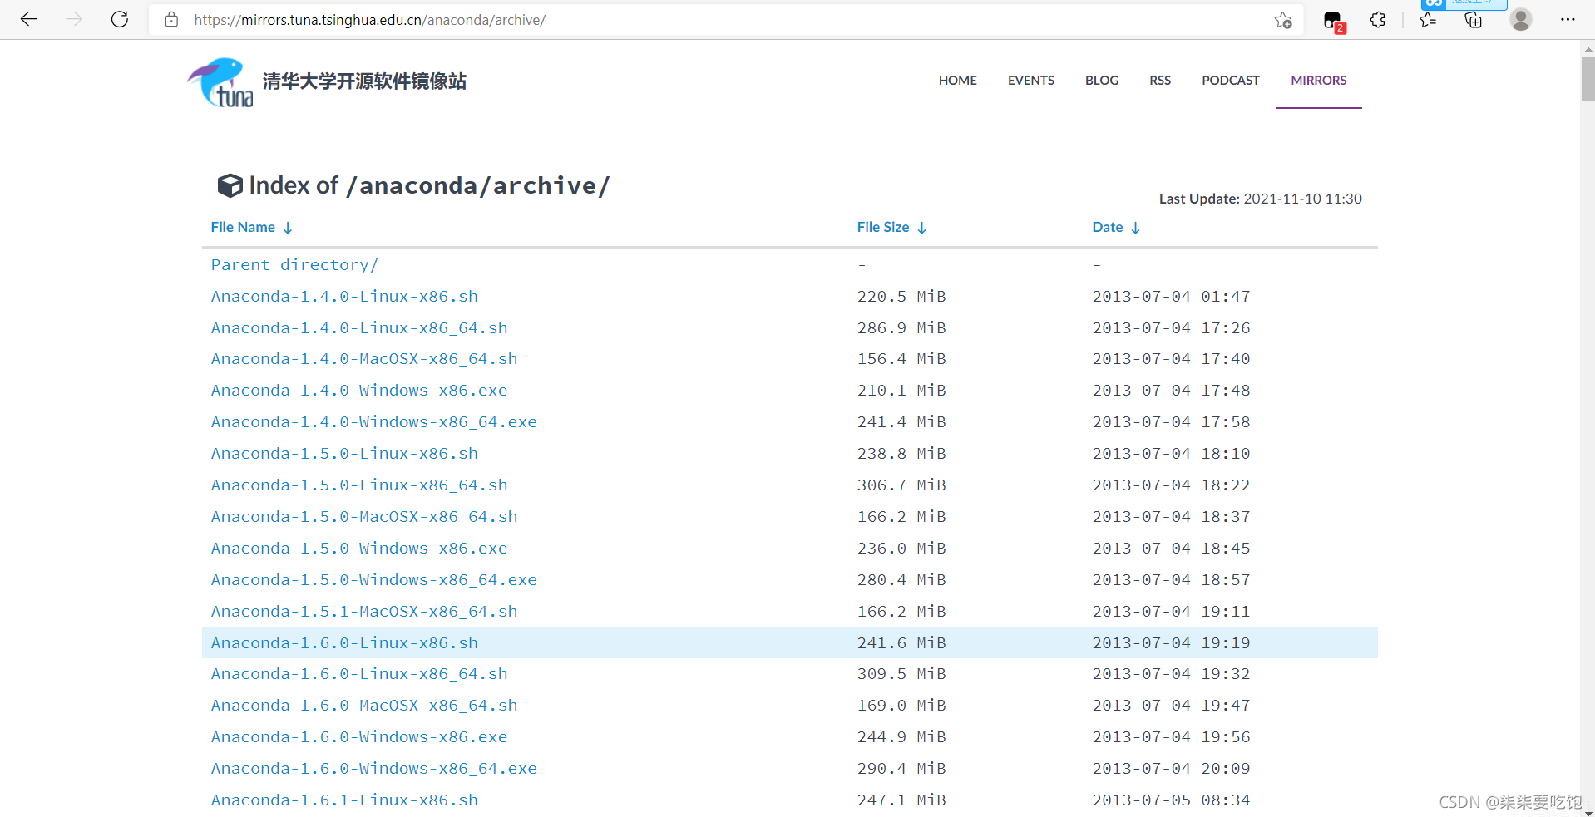Click the browser forward arrow
The height and width of the screenshot is (817, 1595).
[75, 19]
